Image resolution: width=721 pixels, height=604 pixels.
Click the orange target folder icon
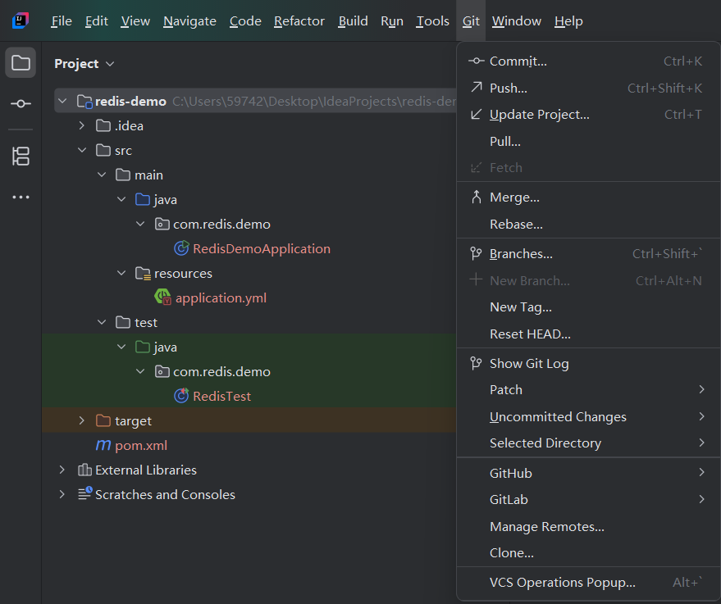click(x=103, y=420)
